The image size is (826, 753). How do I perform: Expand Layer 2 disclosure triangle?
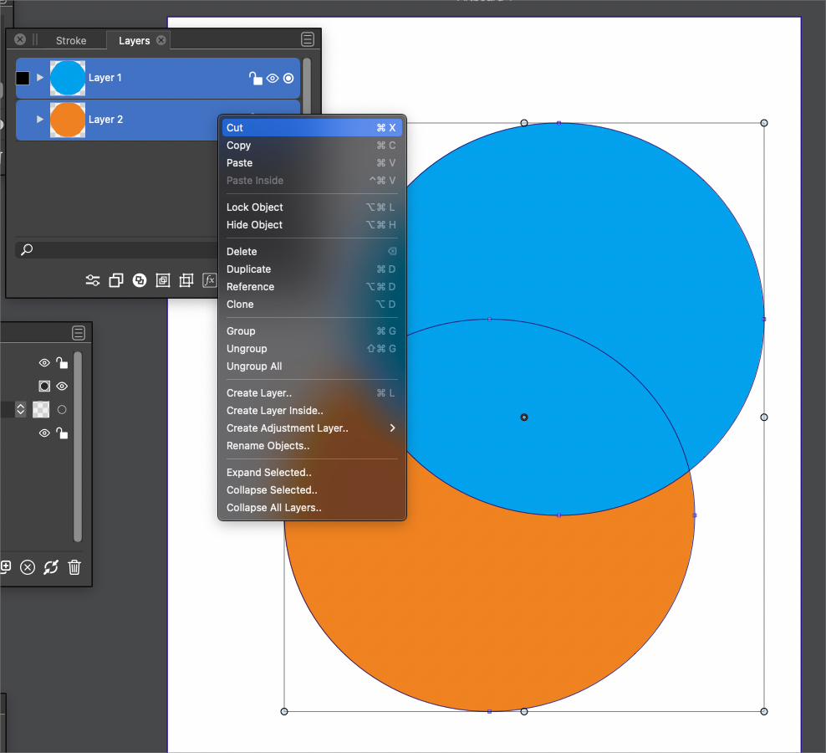click(39, 120)
